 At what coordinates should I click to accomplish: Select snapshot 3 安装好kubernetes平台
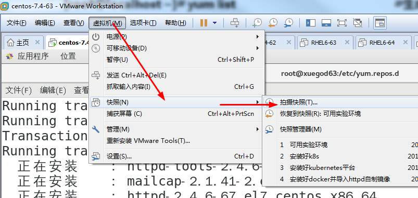click(x=340, y=168)
